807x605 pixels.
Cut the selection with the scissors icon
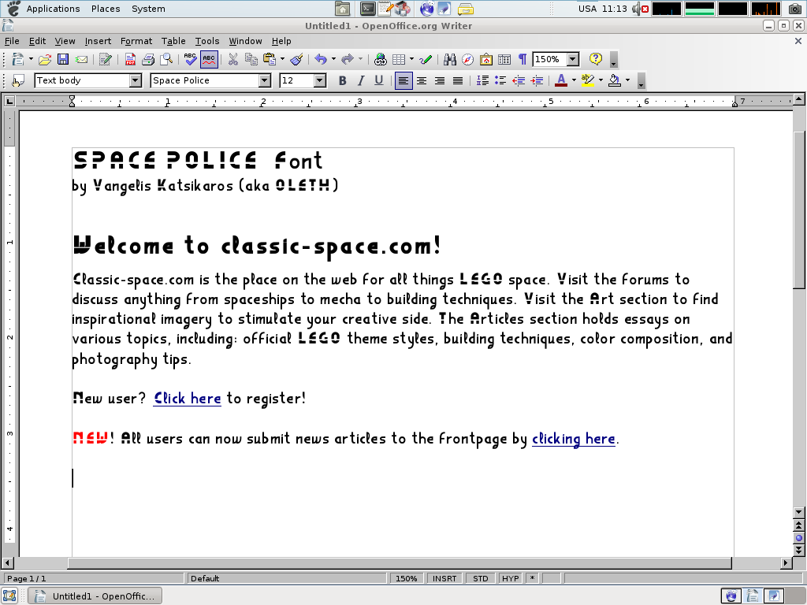(233, 59)
